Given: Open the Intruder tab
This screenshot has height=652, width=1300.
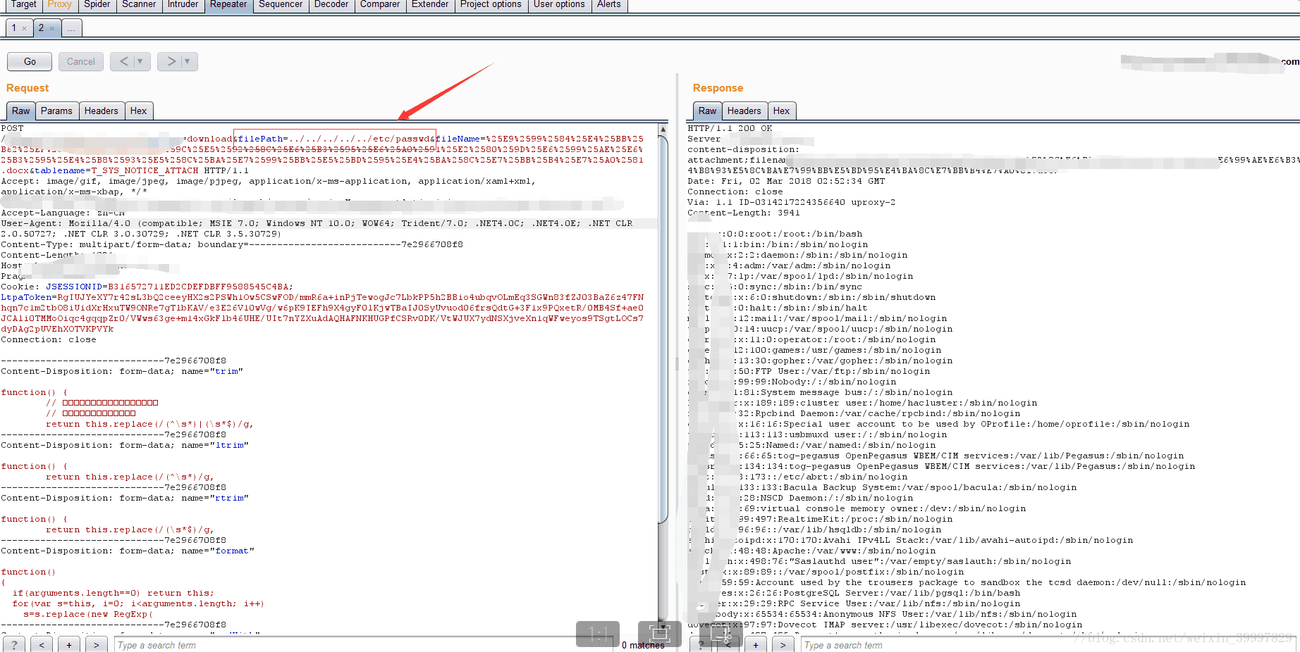Looking at the screenshot, I should (x=183, y=5).
